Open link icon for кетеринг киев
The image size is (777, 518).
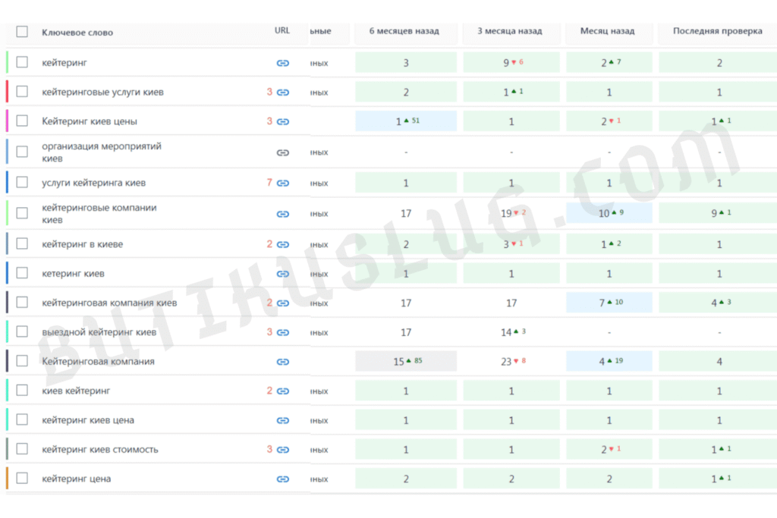click(x=283, y=273)
